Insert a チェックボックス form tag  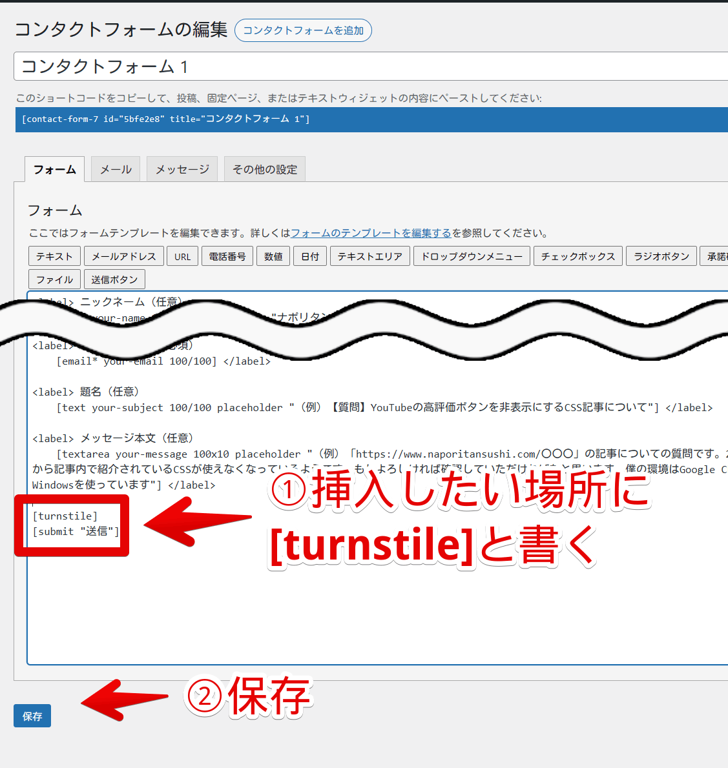tap(578, 256)
